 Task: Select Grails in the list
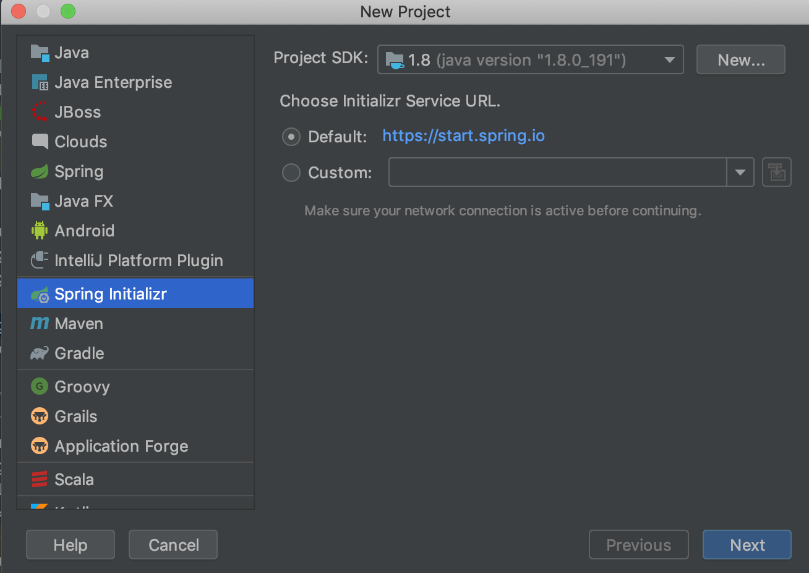click(135, 416)
